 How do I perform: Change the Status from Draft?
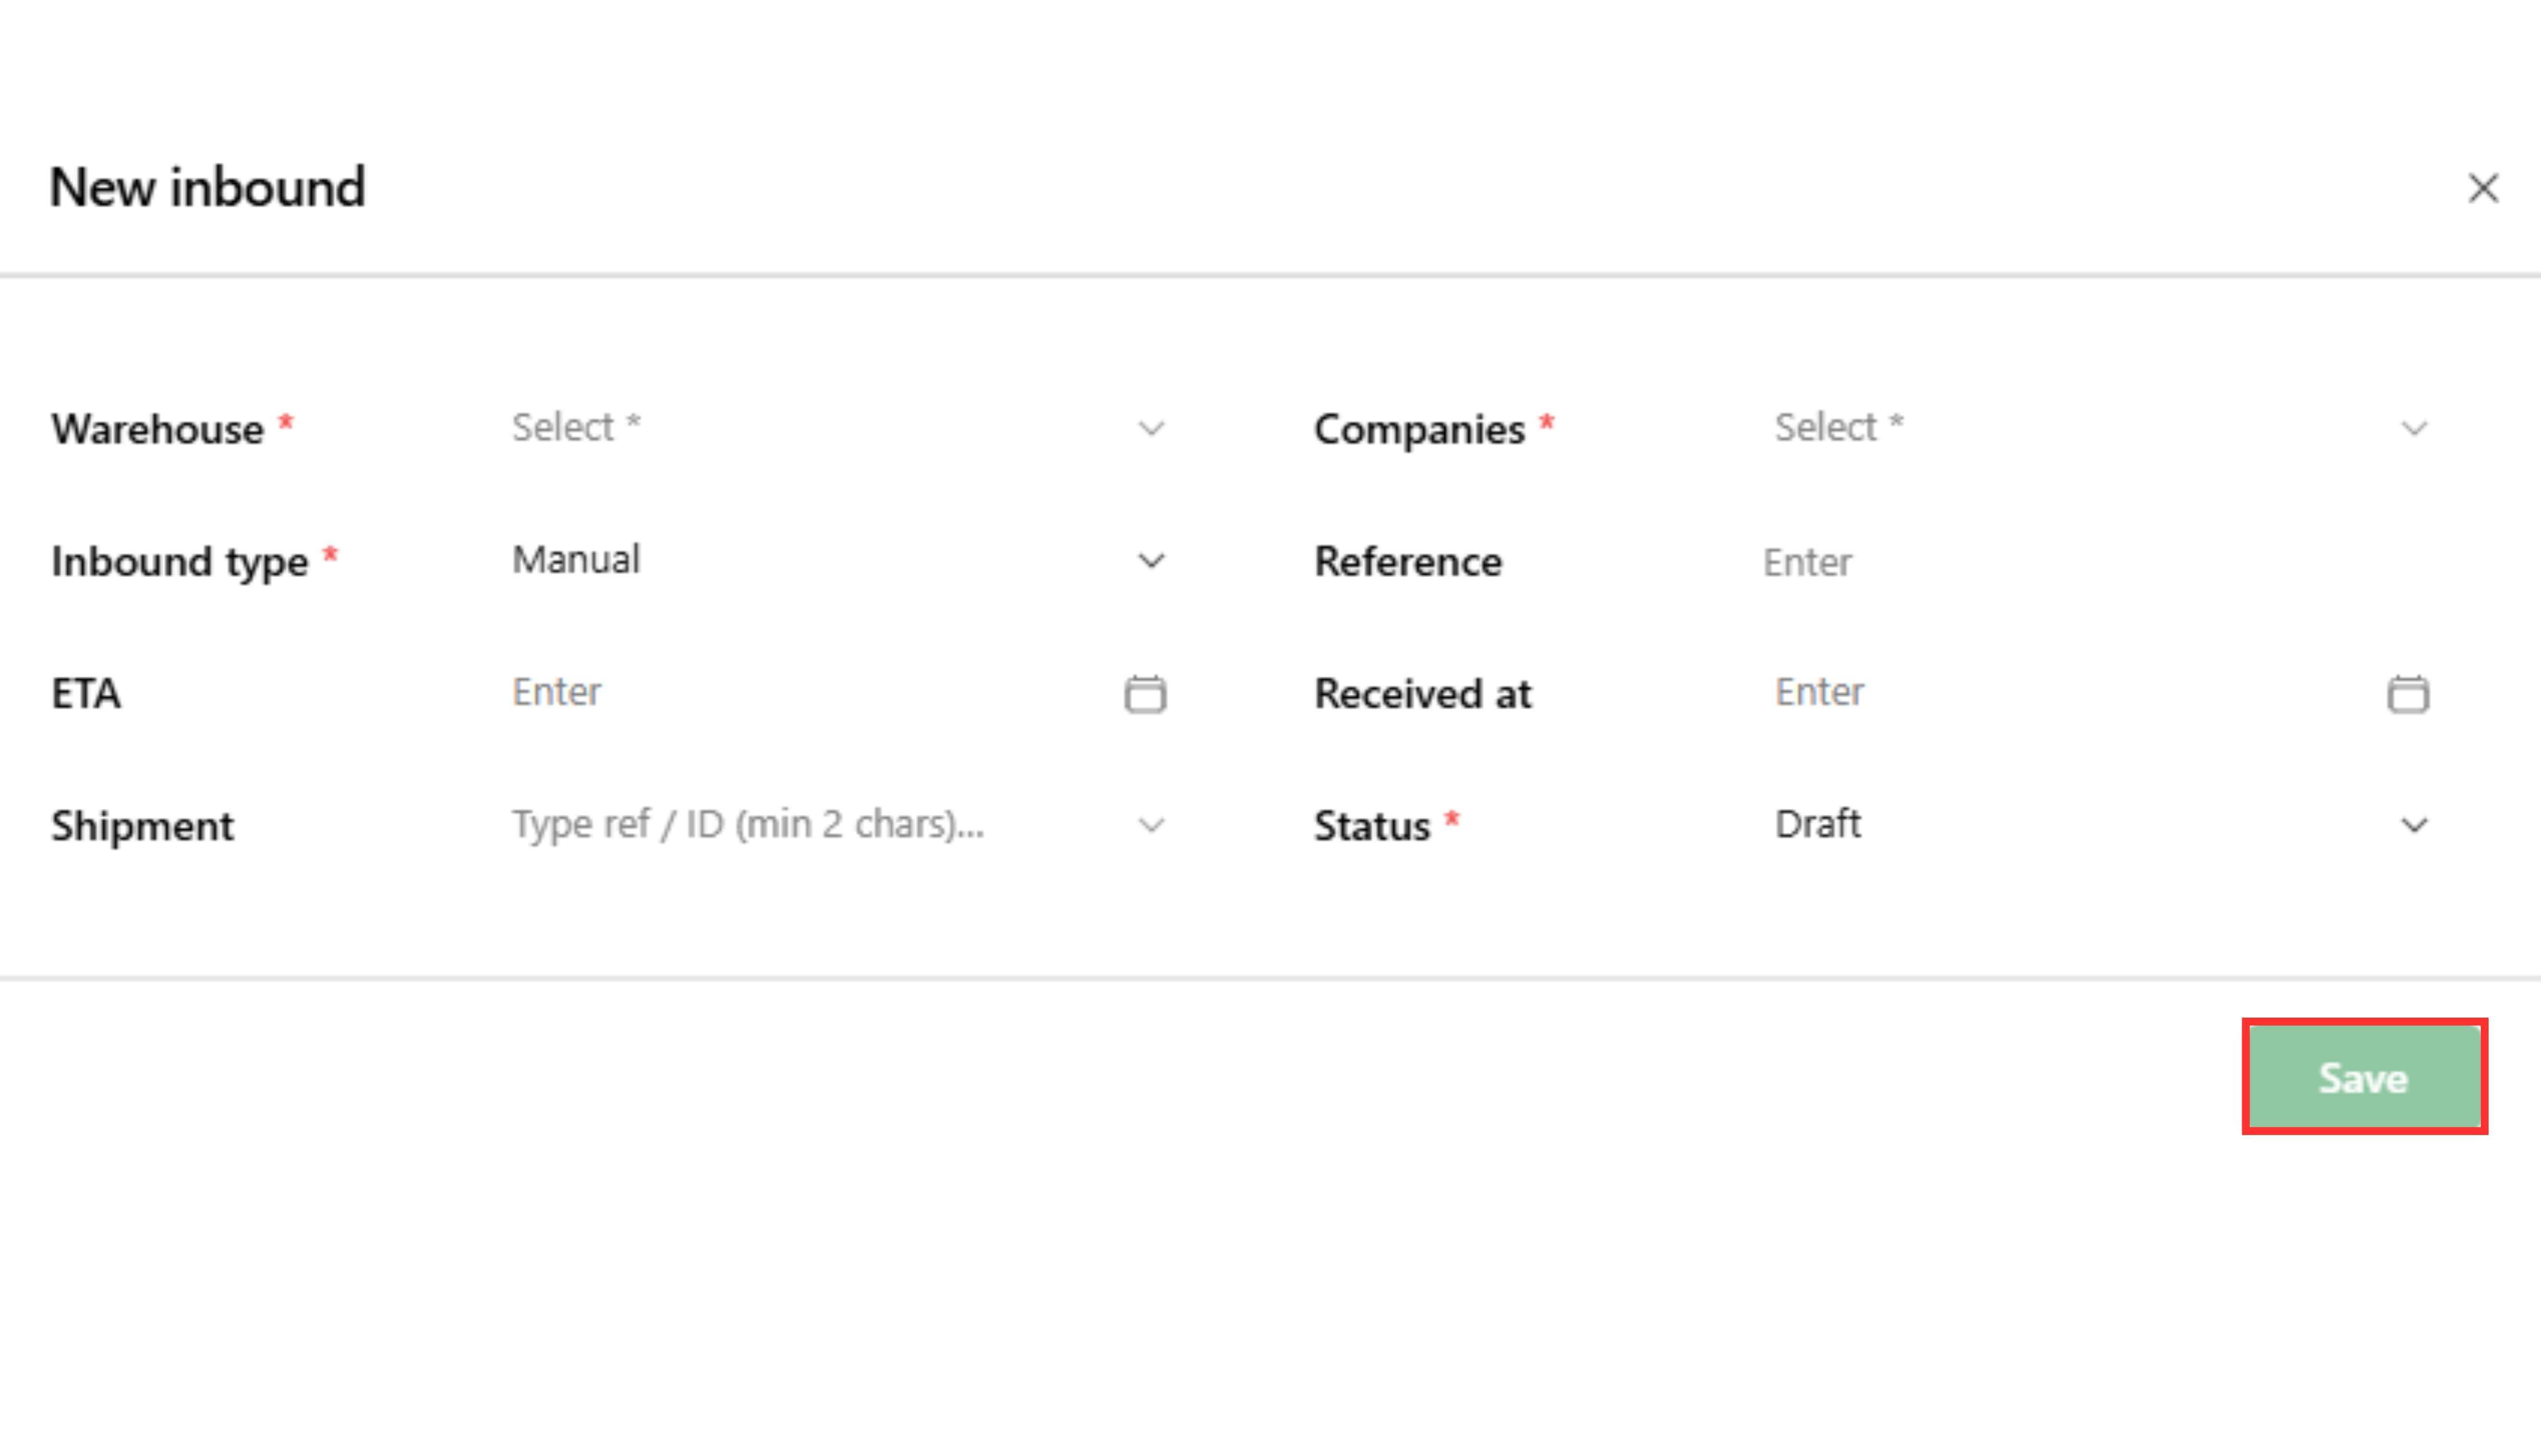tap(1817, 825)
